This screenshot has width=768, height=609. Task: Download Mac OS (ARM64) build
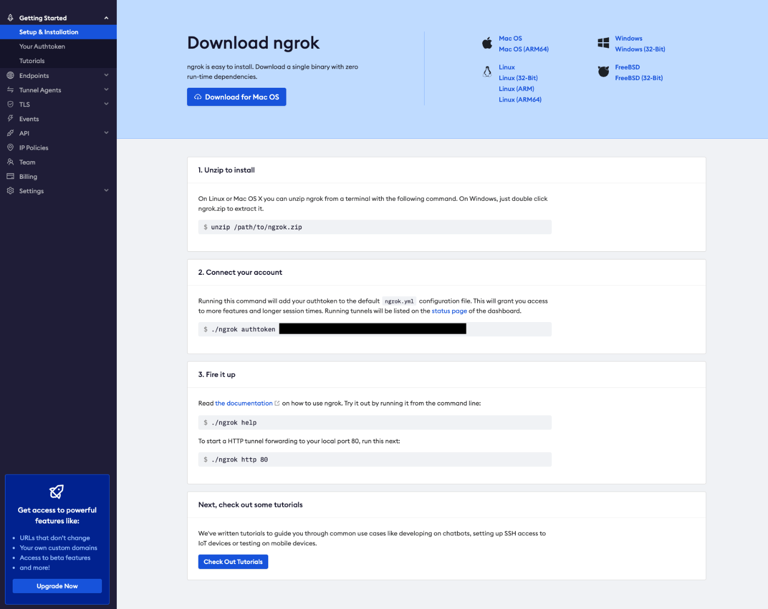click(x=523, y=49)
